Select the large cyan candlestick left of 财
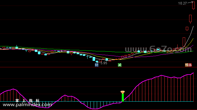Screen dimensions: 197x110 94,59
